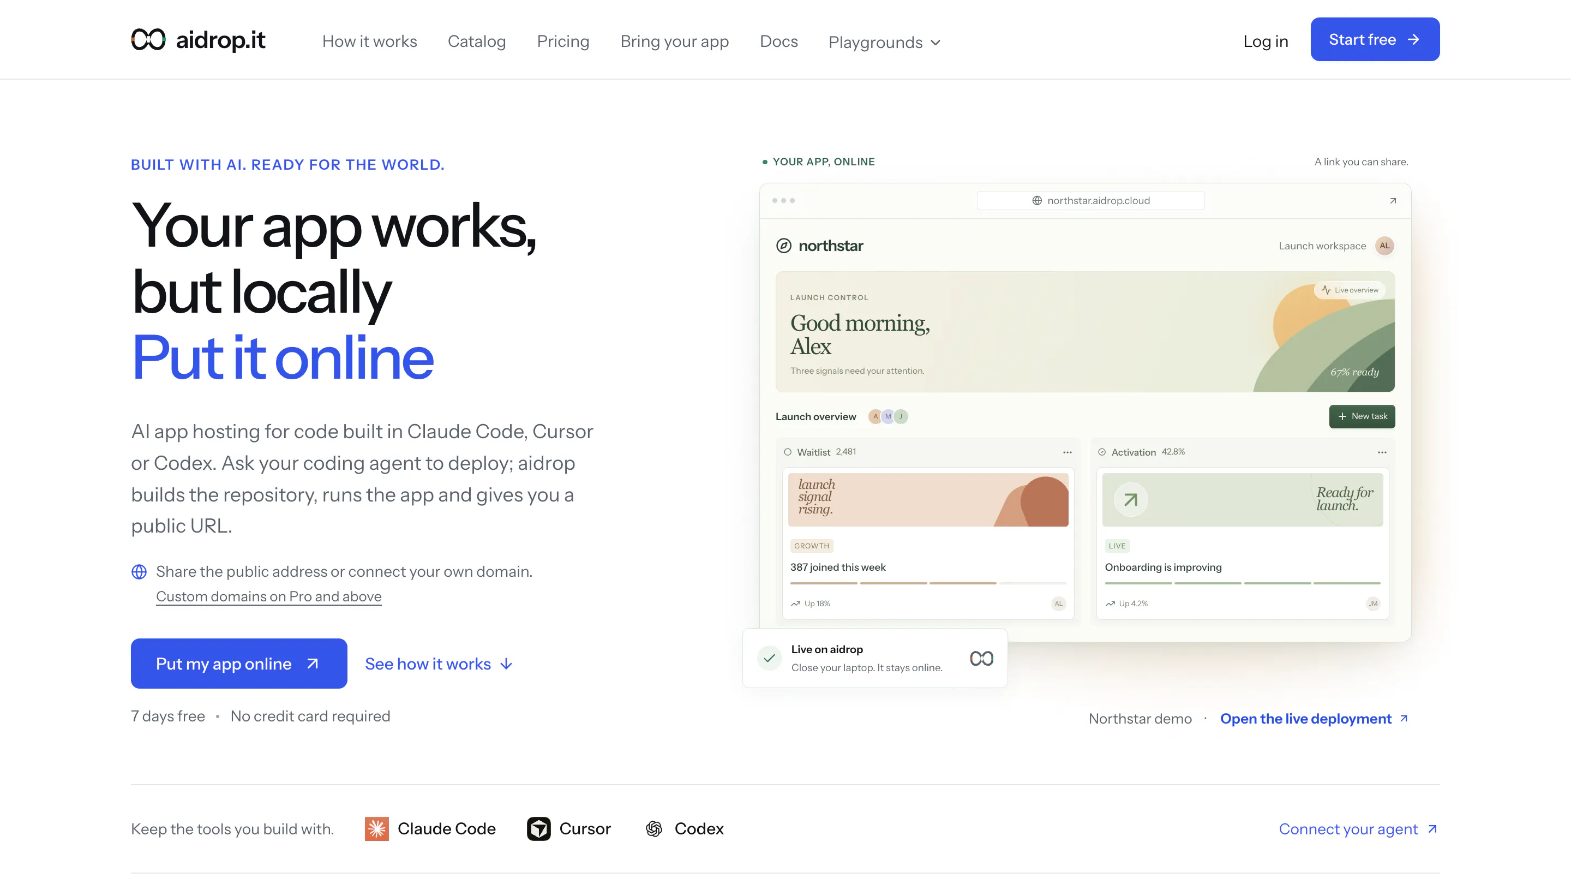Click the AL avatar on the Waitlist card
Screen dimensions: 1571x884
pyautogui.click(x=1059, y=604)
